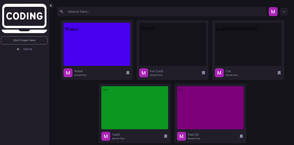The width and height of the screenshot is (294, 145).
Task: Click Monet Paul under the Water title
Action: click(x=80, y=75)
